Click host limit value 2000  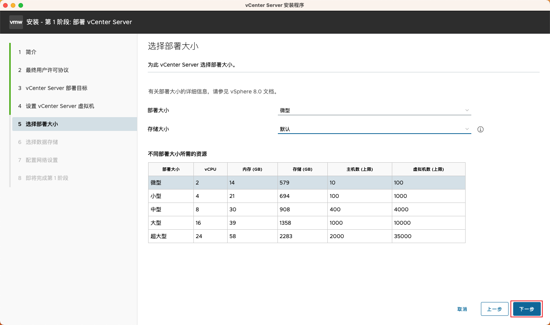click(x=337, y=236)
